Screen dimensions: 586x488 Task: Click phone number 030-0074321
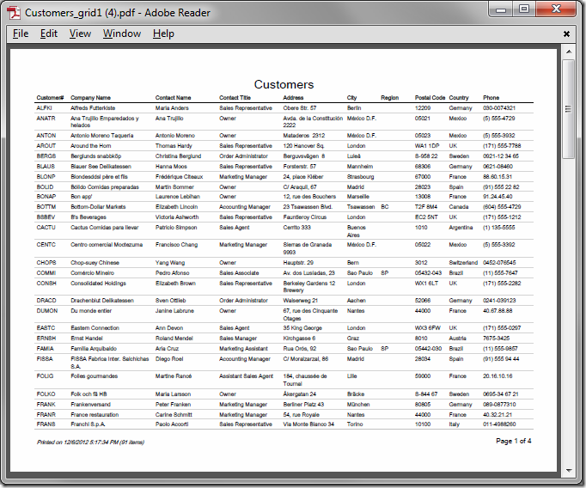499,108
